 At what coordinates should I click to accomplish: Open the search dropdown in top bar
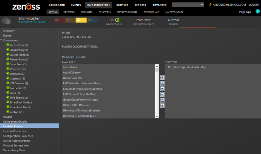pyautogui.click(x=202, y=5)
